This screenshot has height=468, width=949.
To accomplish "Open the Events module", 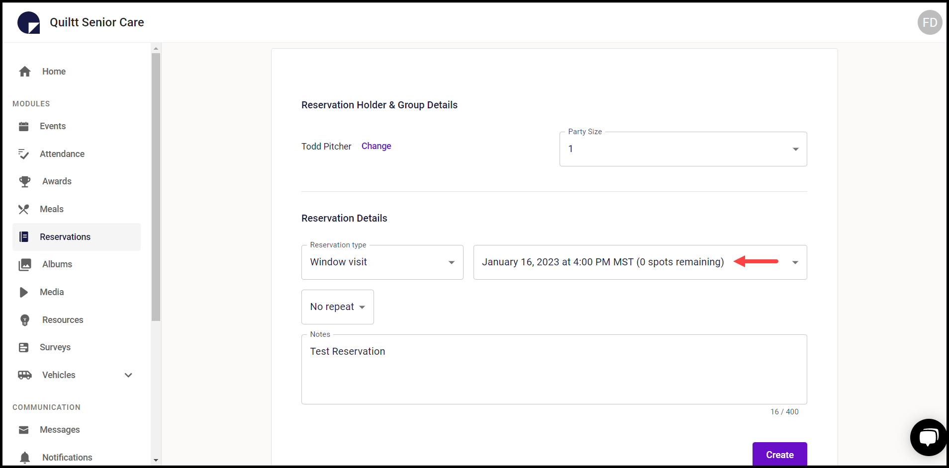I will tap(77, 126).
